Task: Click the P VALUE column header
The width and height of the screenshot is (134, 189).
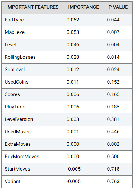Action: click(x=118, y=7)
